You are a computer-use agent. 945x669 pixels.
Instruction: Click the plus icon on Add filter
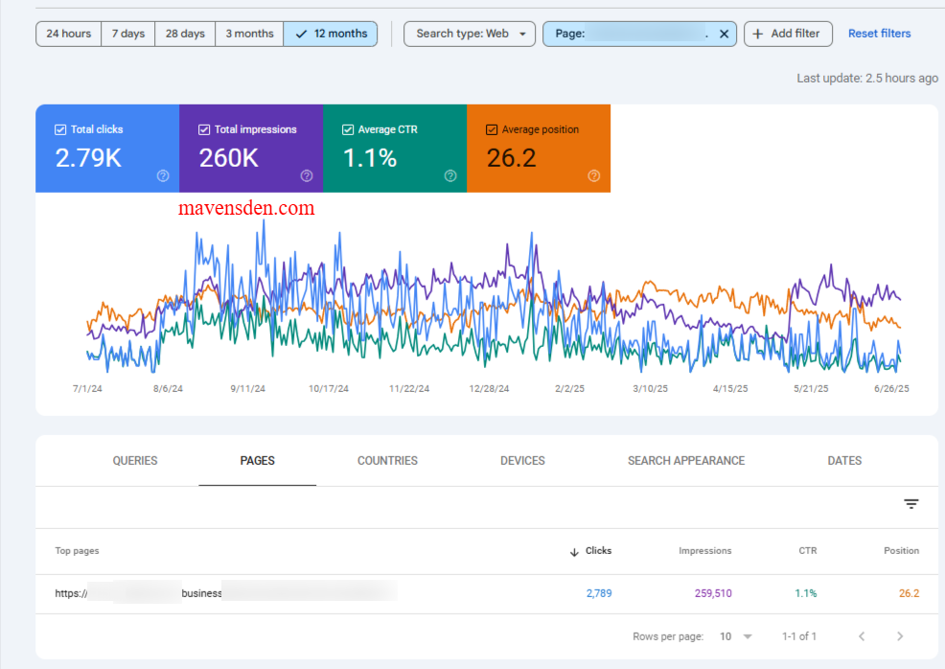click(758, 34)
